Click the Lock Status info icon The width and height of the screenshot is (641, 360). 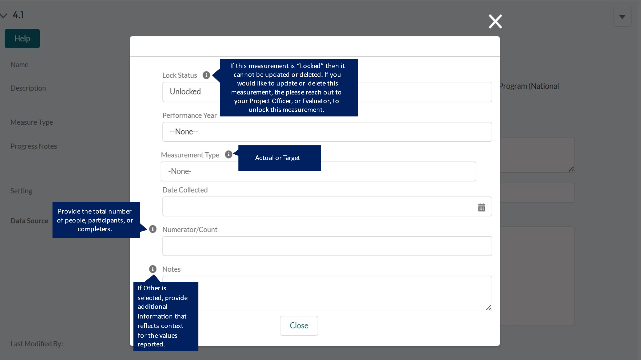point(206,75)
